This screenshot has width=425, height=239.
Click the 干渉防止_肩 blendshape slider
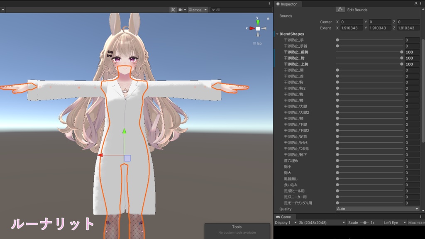click(369, 70)
